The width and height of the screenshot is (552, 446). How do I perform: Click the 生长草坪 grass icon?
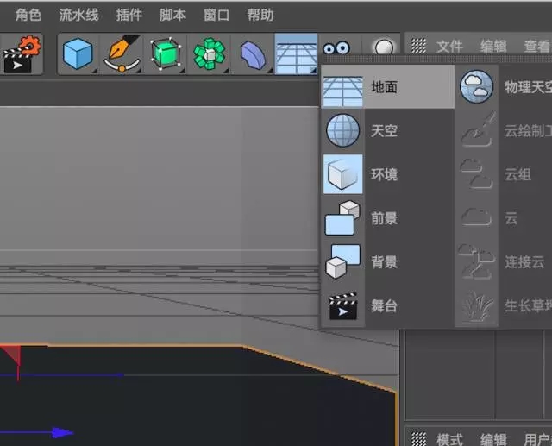[x=477, y=305]
